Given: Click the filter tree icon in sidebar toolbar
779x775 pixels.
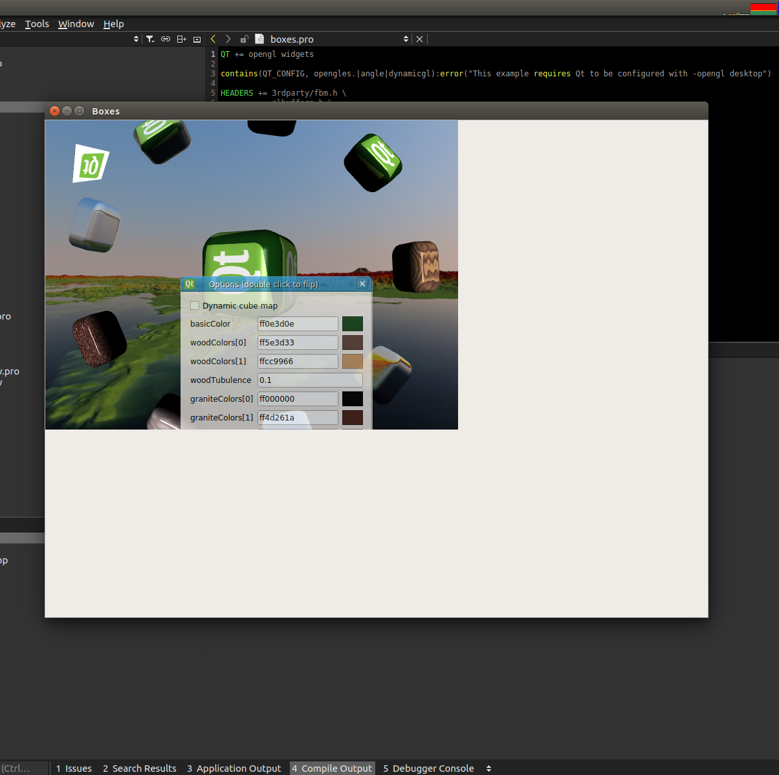Looking at the screenshot, I should pos(150,39).
